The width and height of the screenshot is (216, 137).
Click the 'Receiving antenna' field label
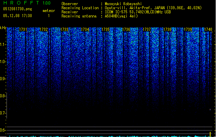tap(79, 16)
